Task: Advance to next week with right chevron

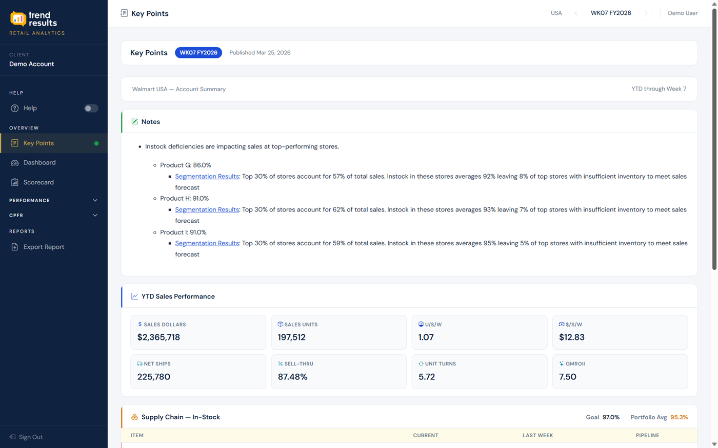Action: pyautogui.click(x=646, y=13)
